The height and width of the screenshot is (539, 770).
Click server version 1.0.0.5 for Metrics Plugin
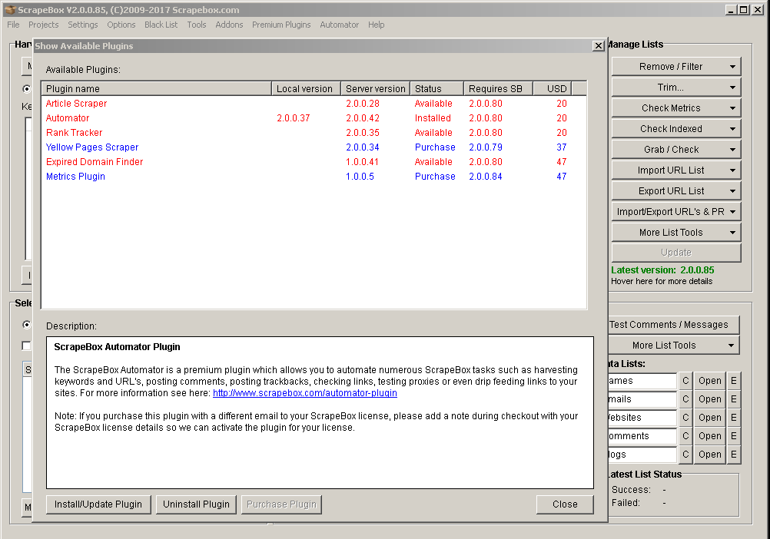360,177
